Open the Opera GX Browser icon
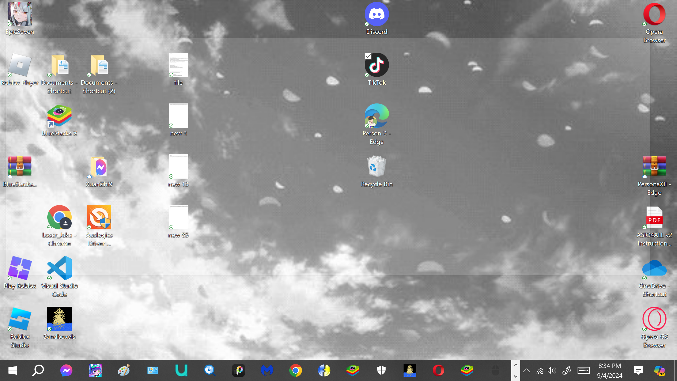Viewport: 677px width, 381px height. pyautogui.click(x=654, y=319)
